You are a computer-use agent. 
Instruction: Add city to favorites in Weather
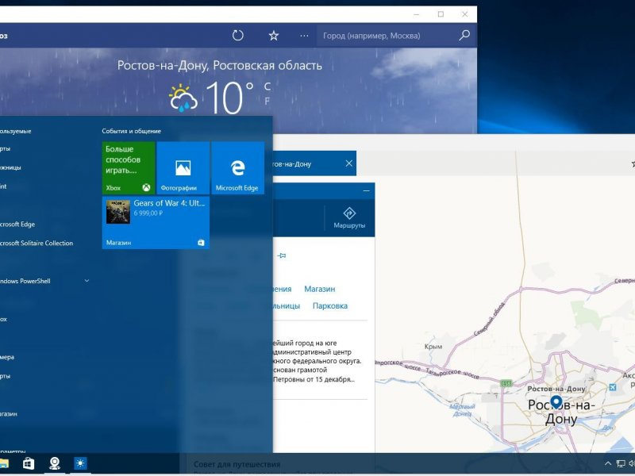click(x=274, y=36)
